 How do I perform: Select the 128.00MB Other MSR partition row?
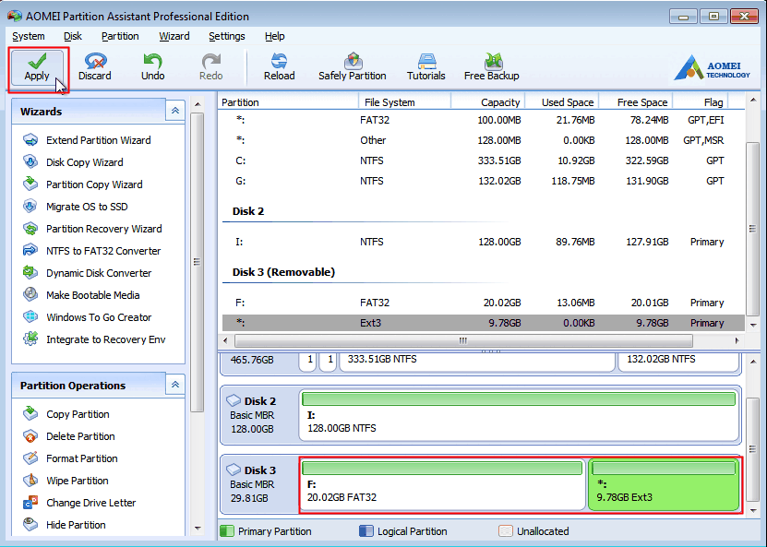484,140
